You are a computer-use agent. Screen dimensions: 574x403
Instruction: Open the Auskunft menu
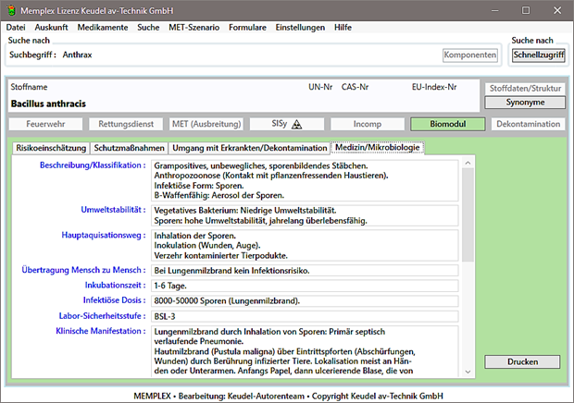tap(51, 28)
